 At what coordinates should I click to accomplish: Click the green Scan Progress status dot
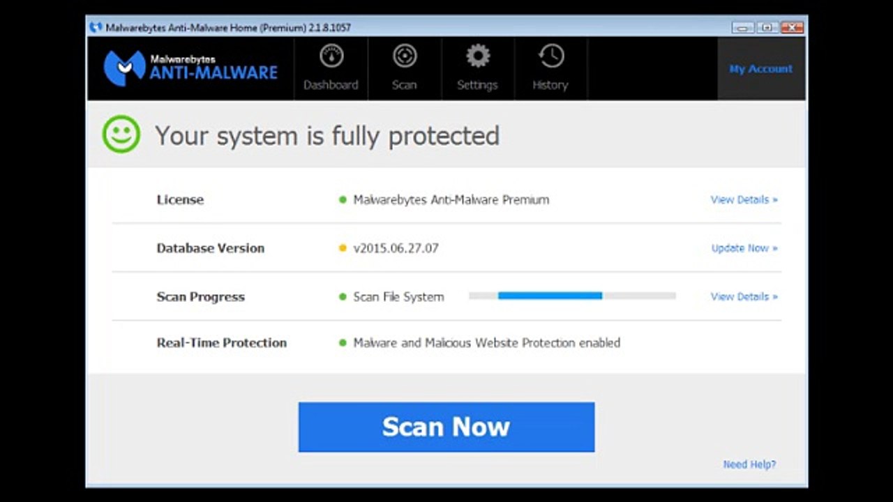(343, 297)
